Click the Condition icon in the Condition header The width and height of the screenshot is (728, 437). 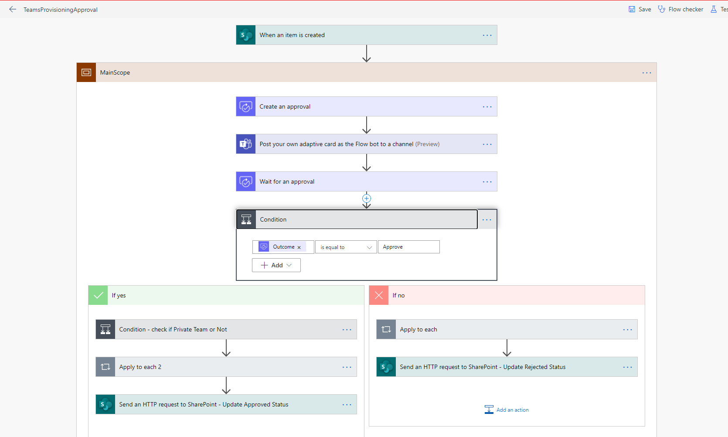click(x=246, y=219)
